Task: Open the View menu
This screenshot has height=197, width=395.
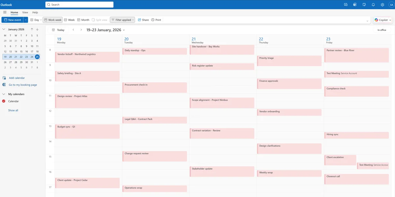Action: point(25,12)
